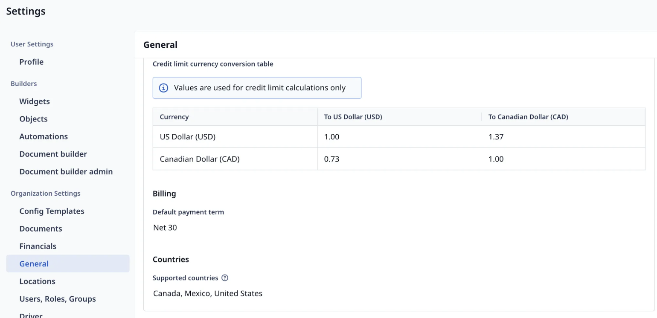Viewport: 657px width, 318px height.
Task: Navigate to Document builder admin
Action: (x=66, y=171)
